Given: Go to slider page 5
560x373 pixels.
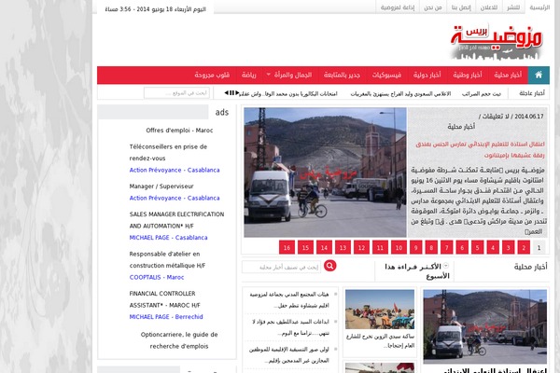Looking at the screenshot, I should tap(478, 247).
